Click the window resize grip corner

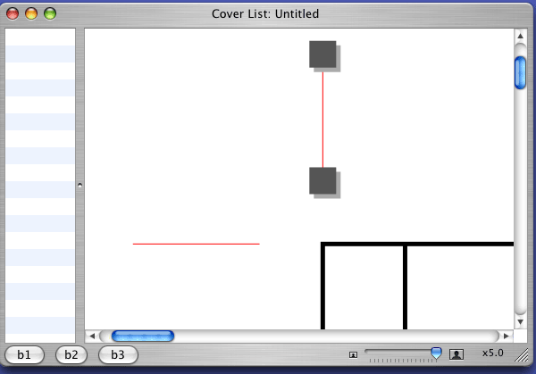click(527, 365)
